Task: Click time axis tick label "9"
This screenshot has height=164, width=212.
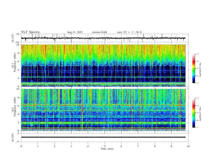Action: point(171,146)
